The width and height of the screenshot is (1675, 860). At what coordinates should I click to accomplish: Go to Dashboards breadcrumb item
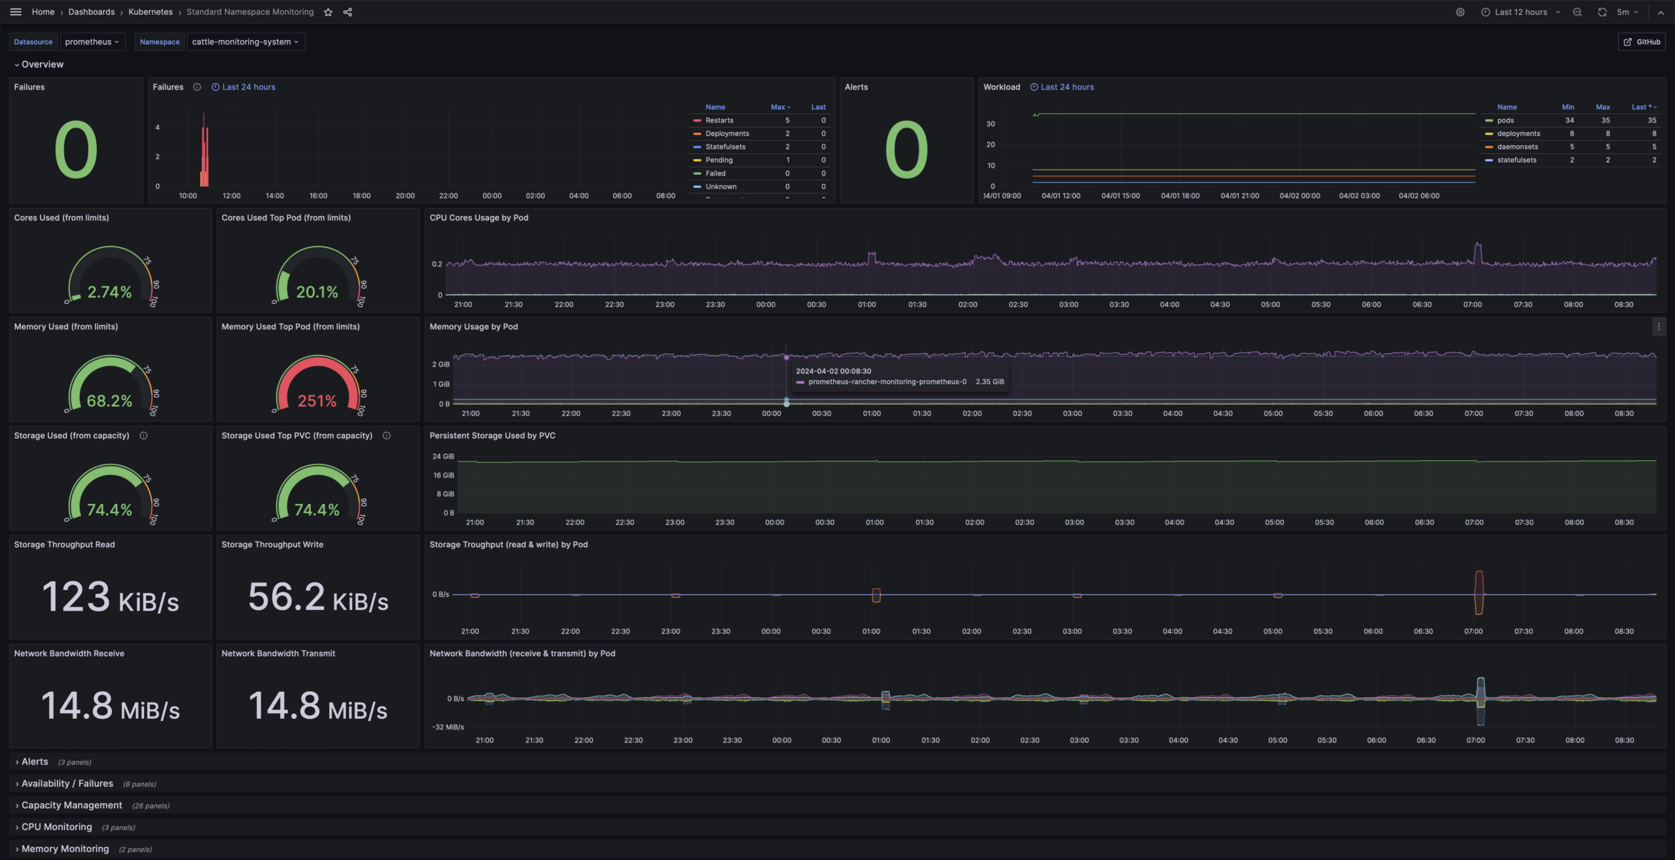click(92, 12)
